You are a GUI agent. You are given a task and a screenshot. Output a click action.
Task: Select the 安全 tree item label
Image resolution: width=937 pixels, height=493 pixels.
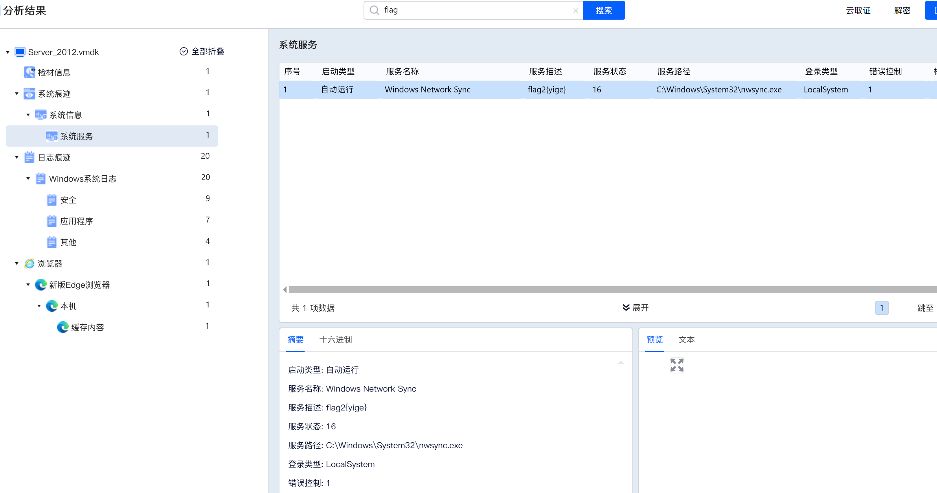(x=68, y=200)
